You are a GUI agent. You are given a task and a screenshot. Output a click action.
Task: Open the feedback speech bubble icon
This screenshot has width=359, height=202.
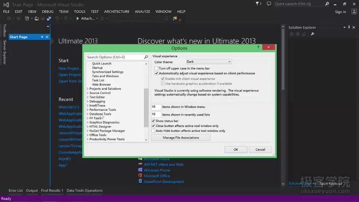coord(269,4)
